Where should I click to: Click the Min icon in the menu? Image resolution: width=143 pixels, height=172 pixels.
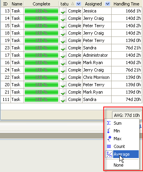(x=109, y=131)
